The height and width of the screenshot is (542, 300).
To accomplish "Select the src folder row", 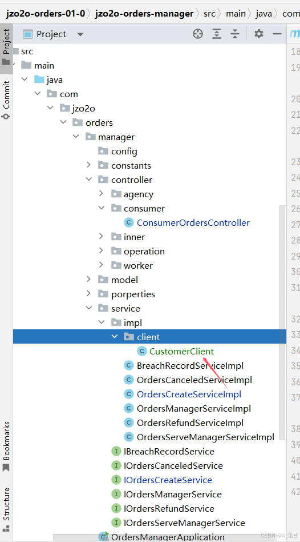I will (149, 51).
